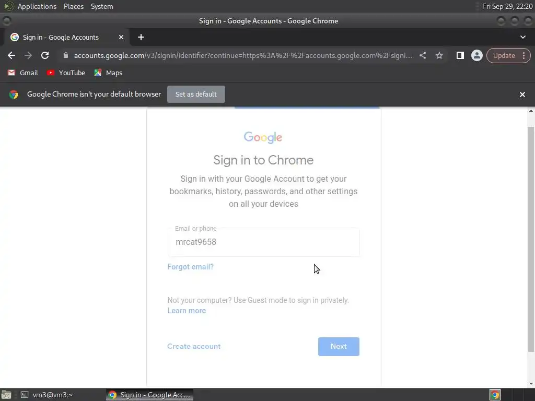535x401 pixels.
Task: Open the System menu
Action: point(102,6)
